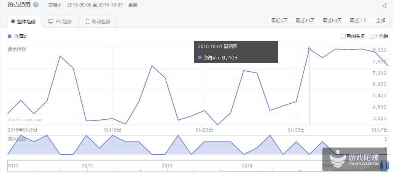Choose the 最近90天 range button

click(332, 21)
